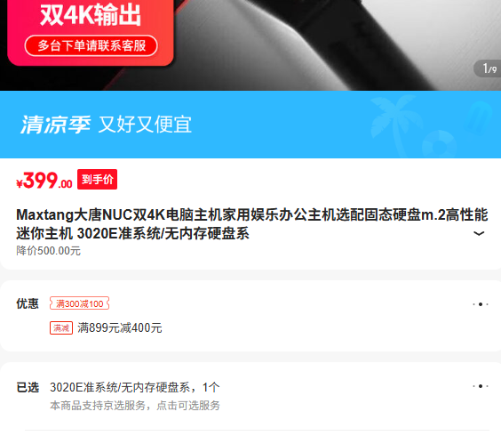The width and height of the screenshot is (501, 436).
Task: Tap the 多台下单请联系客服 pill button
Action: (x=91, y=45)
